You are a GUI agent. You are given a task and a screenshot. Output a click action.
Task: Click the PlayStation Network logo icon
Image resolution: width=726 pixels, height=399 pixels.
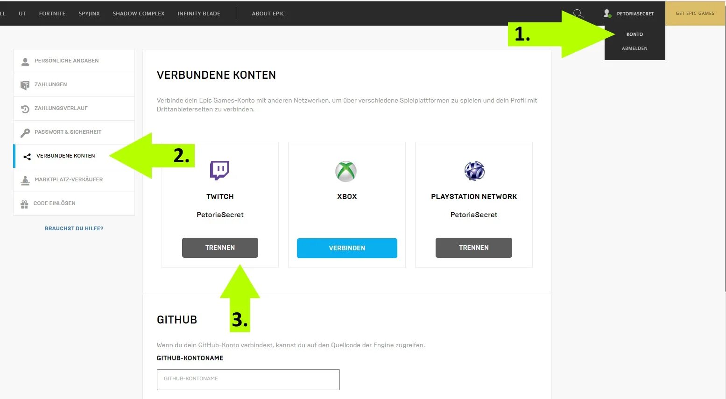tap(474, 171)
